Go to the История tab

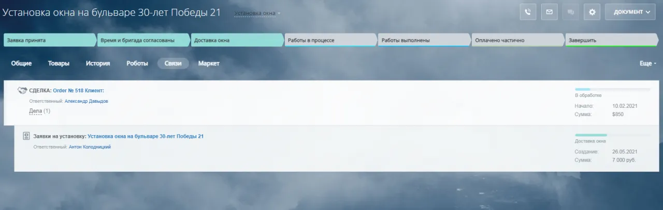click(98, 63)
